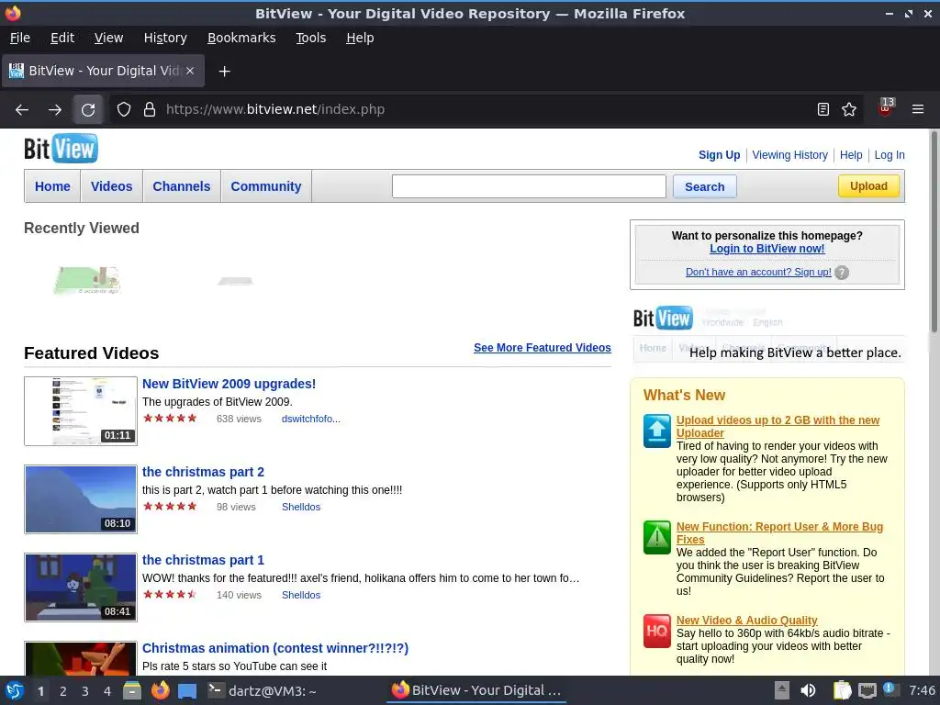Open the Firefox hamburger menu
This screenshot has width=940, height=705.
918,109
